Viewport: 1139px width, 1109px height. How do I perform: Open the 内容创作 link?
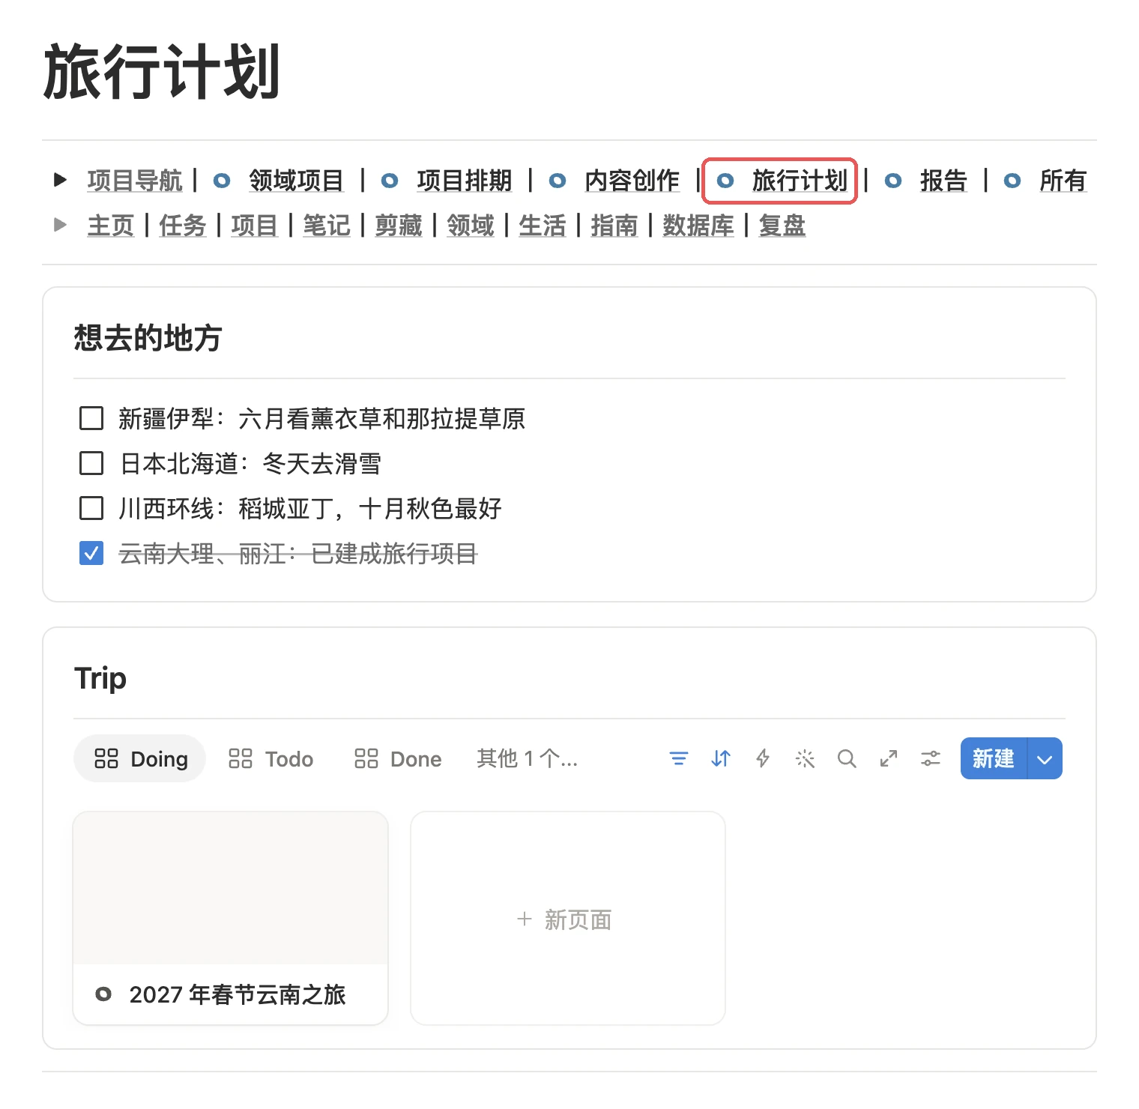(632, 181)
